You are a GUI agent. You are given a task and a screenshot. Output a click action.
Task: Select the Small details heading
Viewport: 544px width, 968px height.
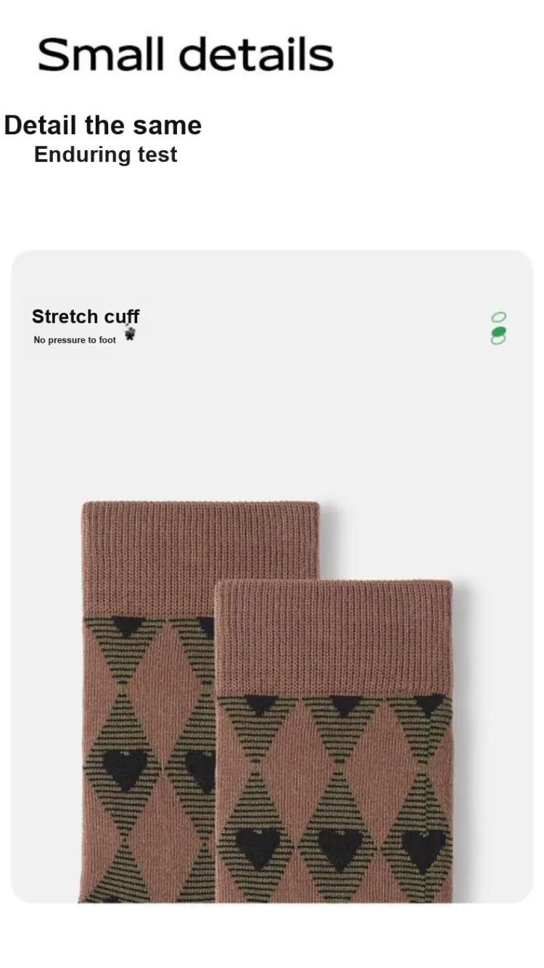[186, 55]
